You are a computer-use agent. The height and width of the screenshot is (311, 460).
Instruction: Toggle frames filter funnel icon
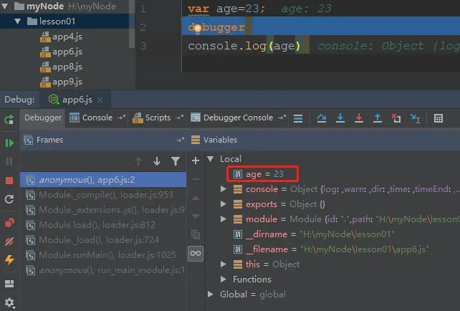[x=176, y=161]
